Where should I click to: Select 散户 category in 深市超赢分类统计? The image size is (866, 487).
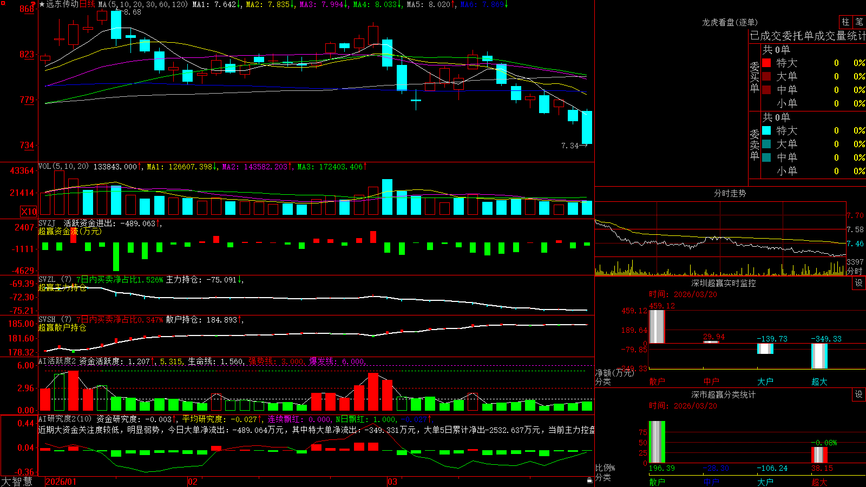tap(657, 482)
